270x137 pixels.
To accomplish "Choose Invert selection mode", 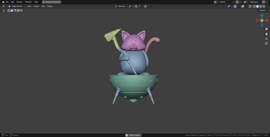I will pos(18,11).
